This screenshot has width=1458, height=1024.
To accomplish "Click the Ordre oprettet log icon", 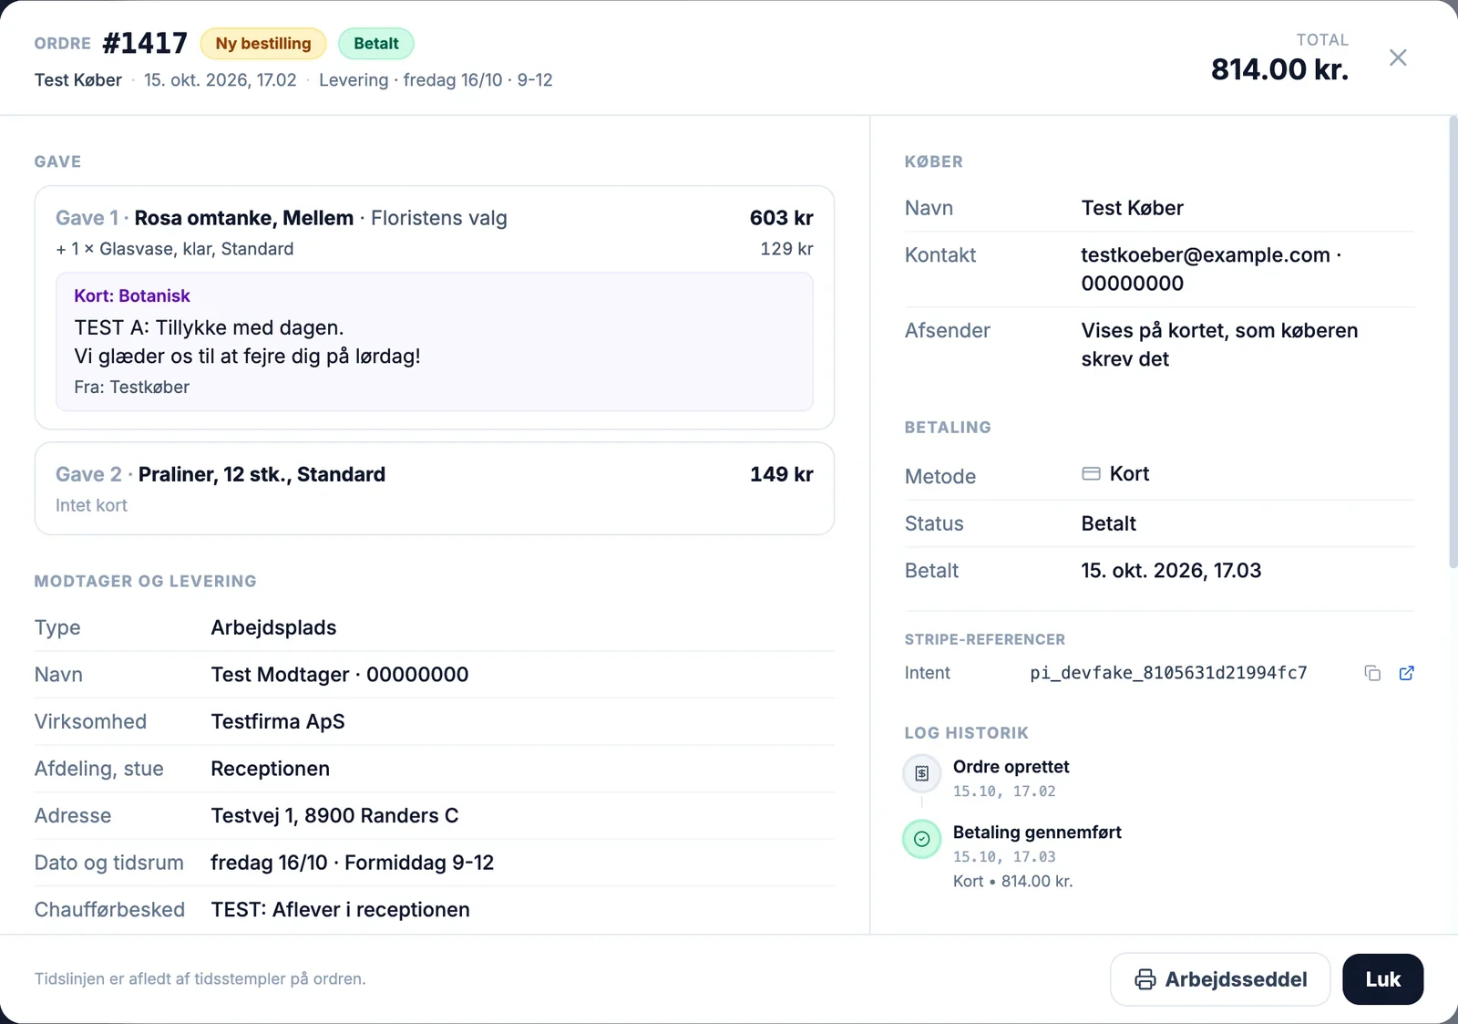I will [x=921, y=773].
